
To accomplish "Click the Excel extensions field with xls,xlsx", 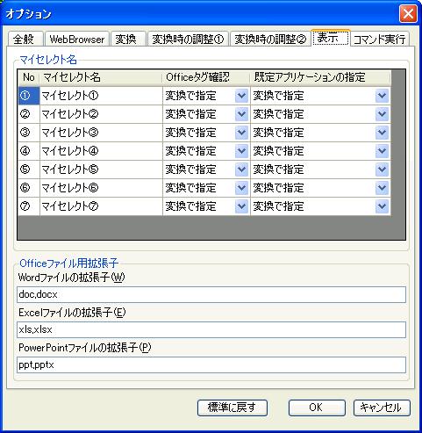I will coord(211,329).
